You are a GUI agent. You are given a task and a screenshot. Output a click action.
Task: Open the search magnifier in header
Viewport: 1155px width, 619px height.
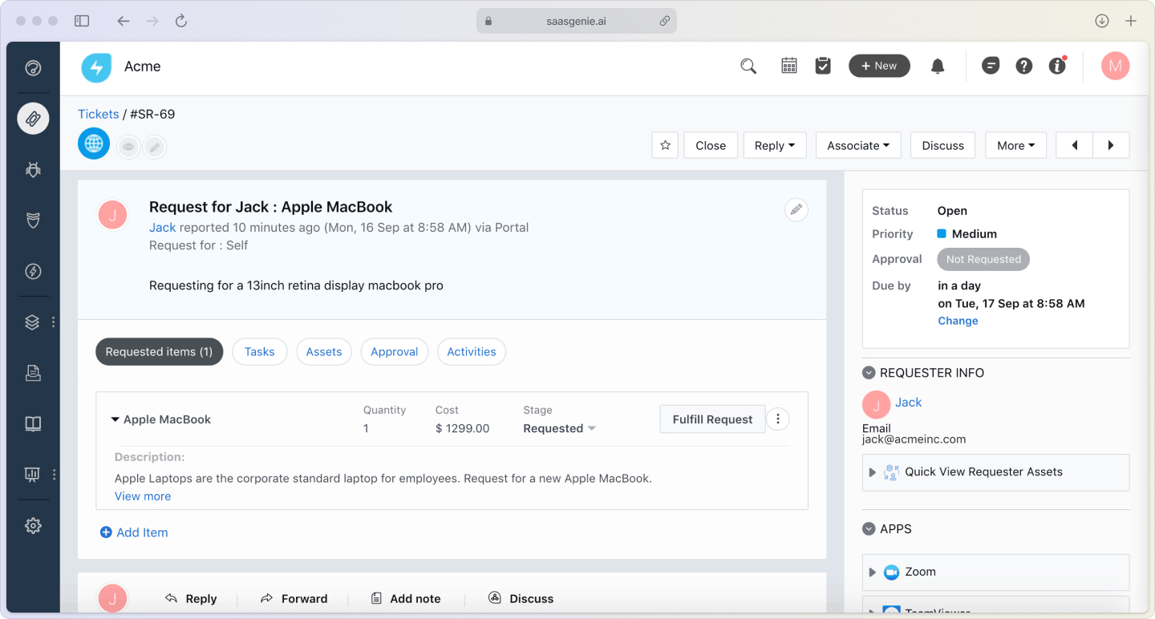(x=748, y=67)
